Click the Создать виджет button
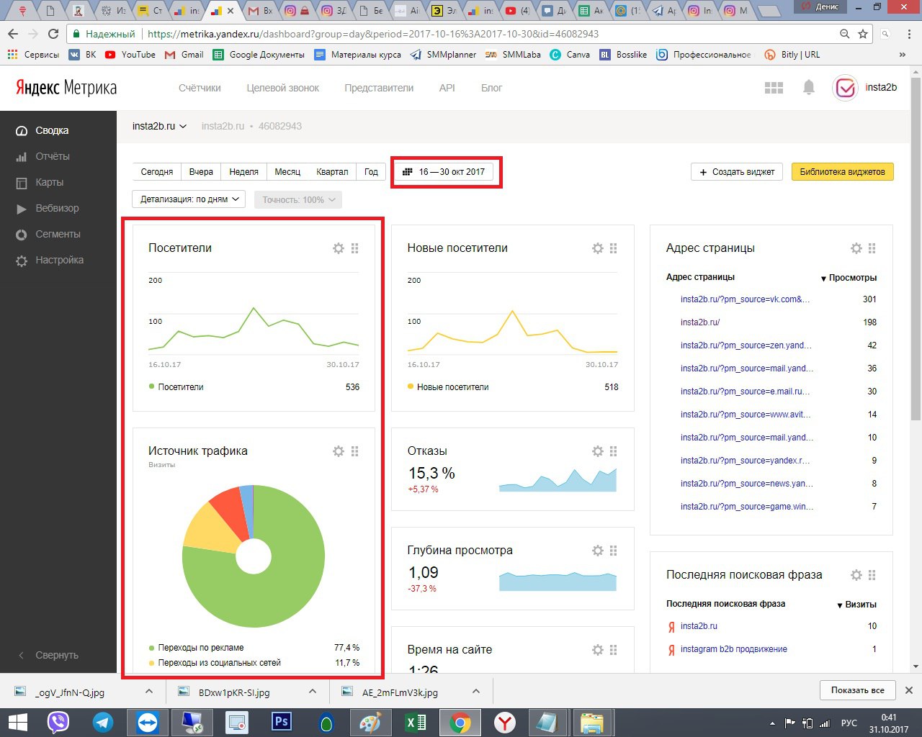The image size is (922, 737). [x=737, y=172]
